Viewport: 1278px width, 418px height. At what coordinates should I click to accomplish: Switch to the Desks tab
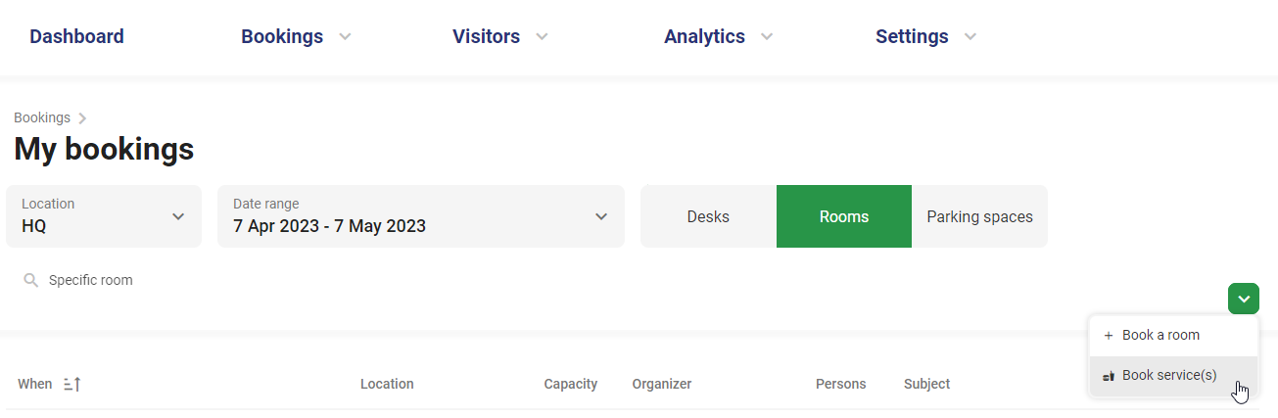[708, 216]
